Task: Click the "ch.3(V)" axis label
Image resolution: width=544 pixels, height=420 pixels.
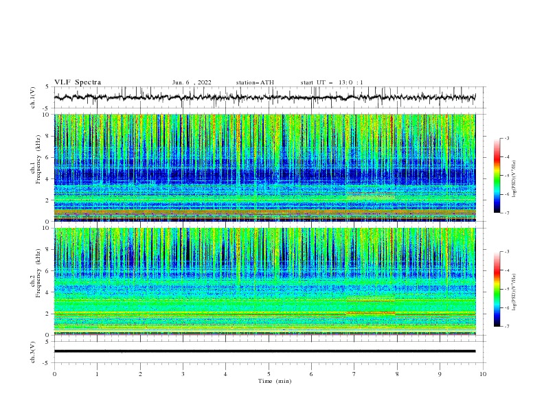Action: point(33,352)
